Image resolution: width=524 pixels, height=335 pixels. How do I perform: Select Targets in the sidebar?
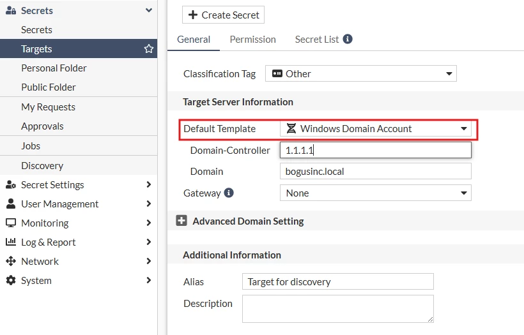79,48
